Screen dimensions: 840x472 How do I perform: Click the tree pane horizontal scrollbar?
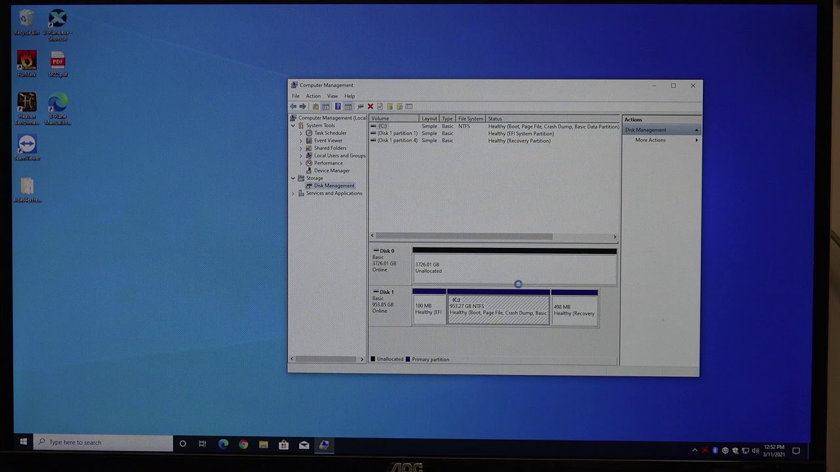327,359
